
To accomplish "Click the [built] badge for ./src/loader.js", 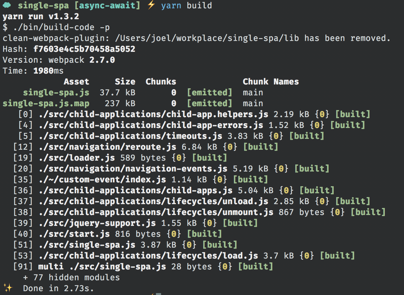I will point(210,157).
